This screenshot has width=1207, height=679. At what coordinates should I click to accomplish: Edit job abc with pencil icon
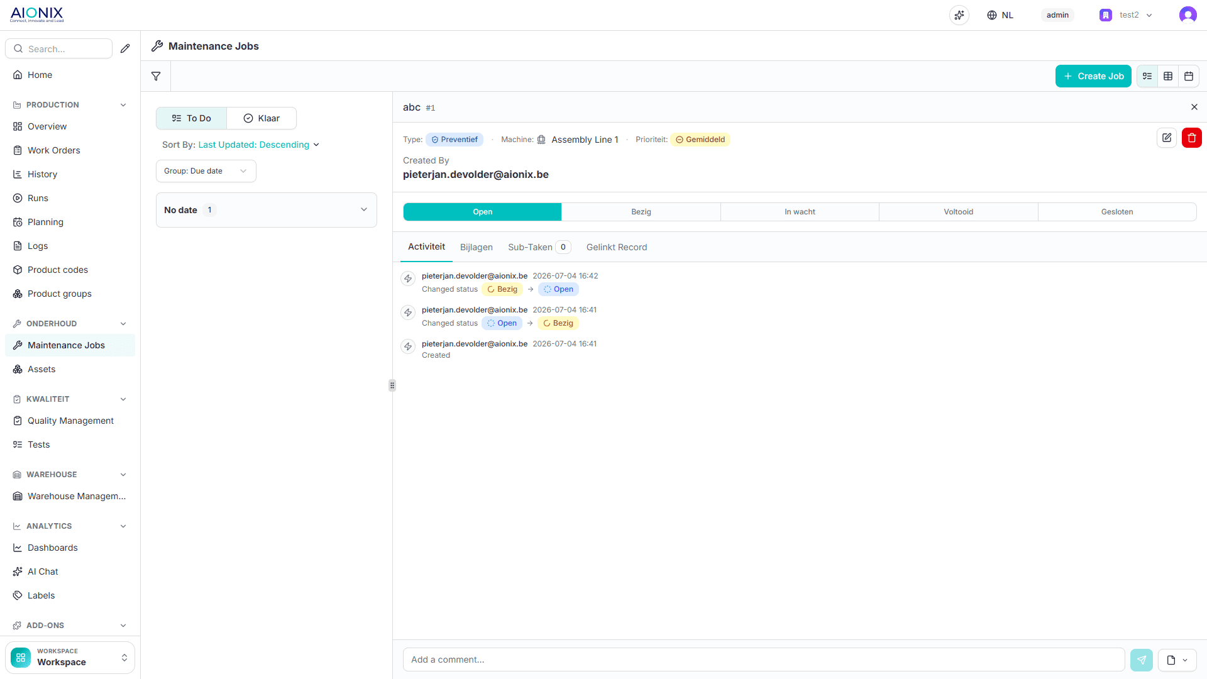coord(1167,138)
